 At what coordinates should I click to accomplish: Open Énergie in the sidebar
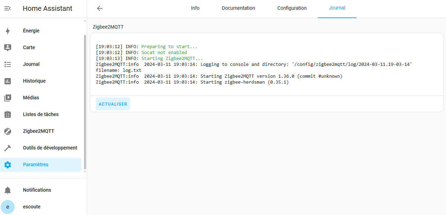tap(40, 31)
